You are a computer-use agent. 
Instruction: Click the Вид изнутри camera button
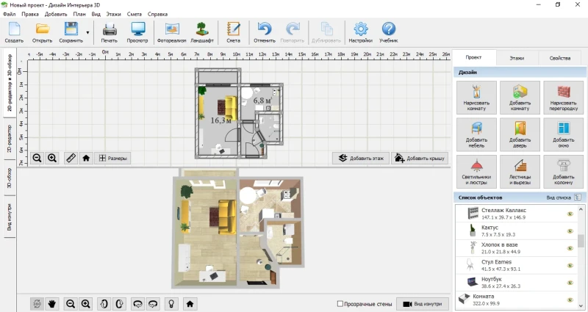423,304
